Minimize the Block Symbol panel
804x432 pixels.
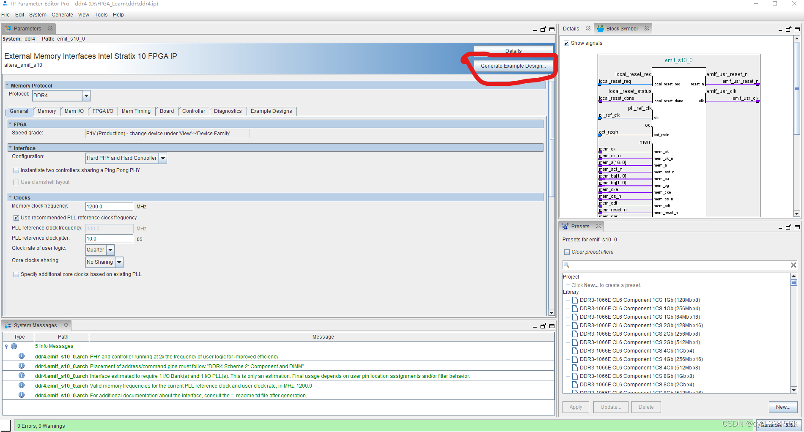coord(780,30)
